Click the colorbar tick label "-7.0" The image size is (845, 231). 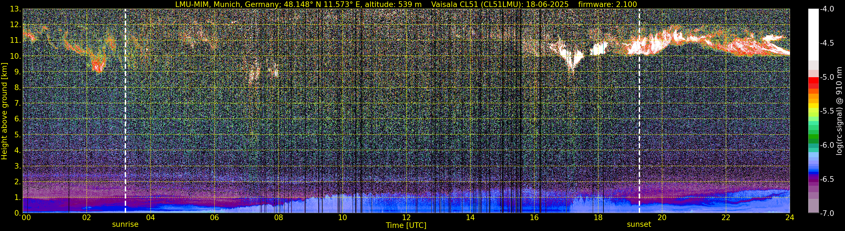[x=827, y=213]
